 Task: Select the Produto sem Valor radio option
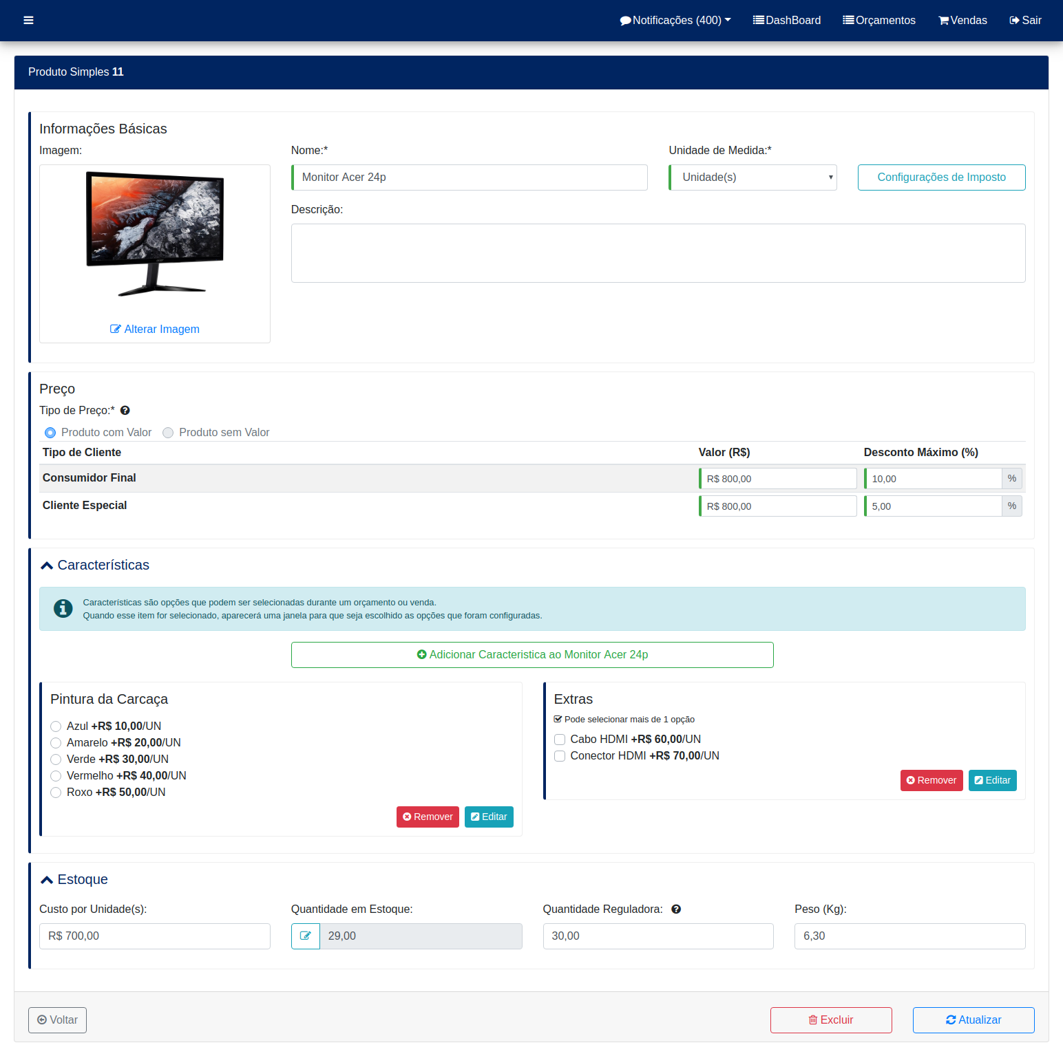168,433
